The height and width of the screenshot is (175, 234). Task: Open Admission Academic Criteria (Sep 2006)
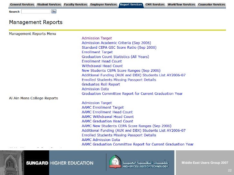(116, 43)
